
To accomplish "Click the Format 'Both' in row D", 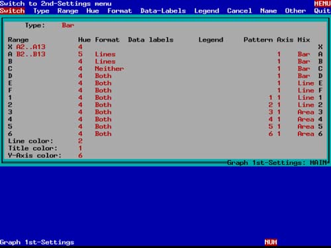I will tap(103, 76).
